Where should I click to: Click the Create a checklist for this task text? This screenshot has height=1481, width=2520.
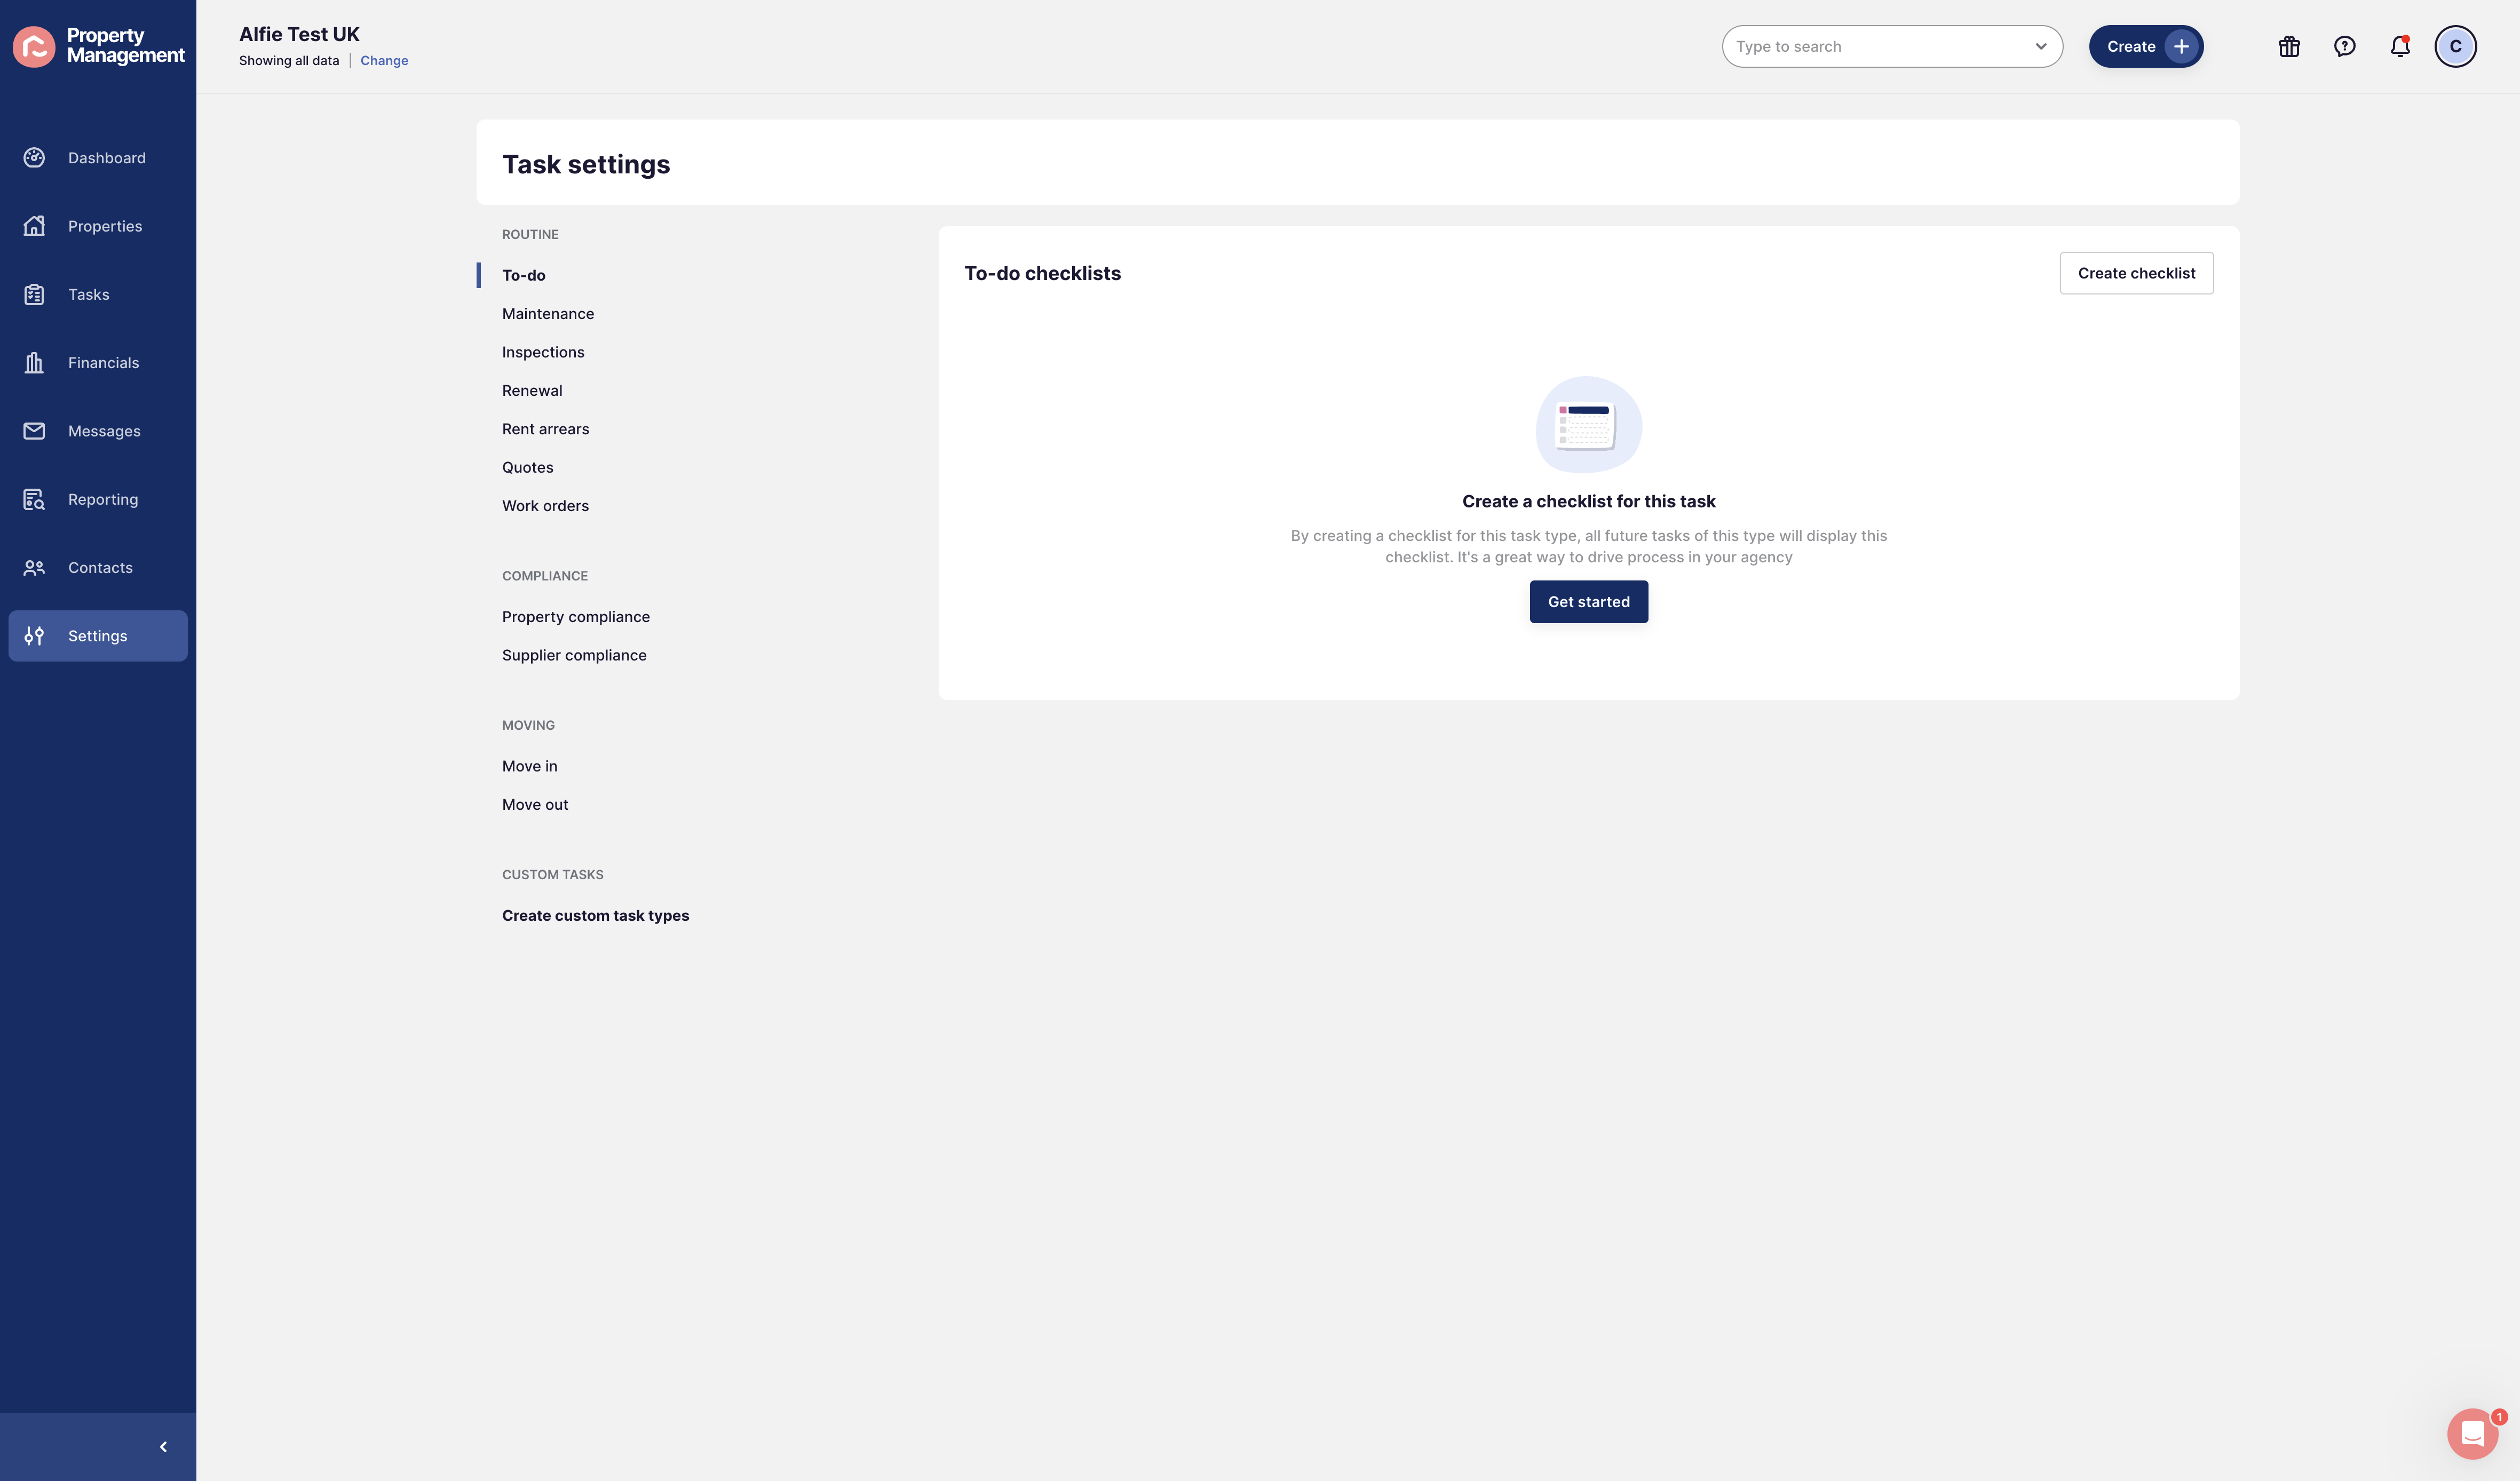(x=1588, y=501)
